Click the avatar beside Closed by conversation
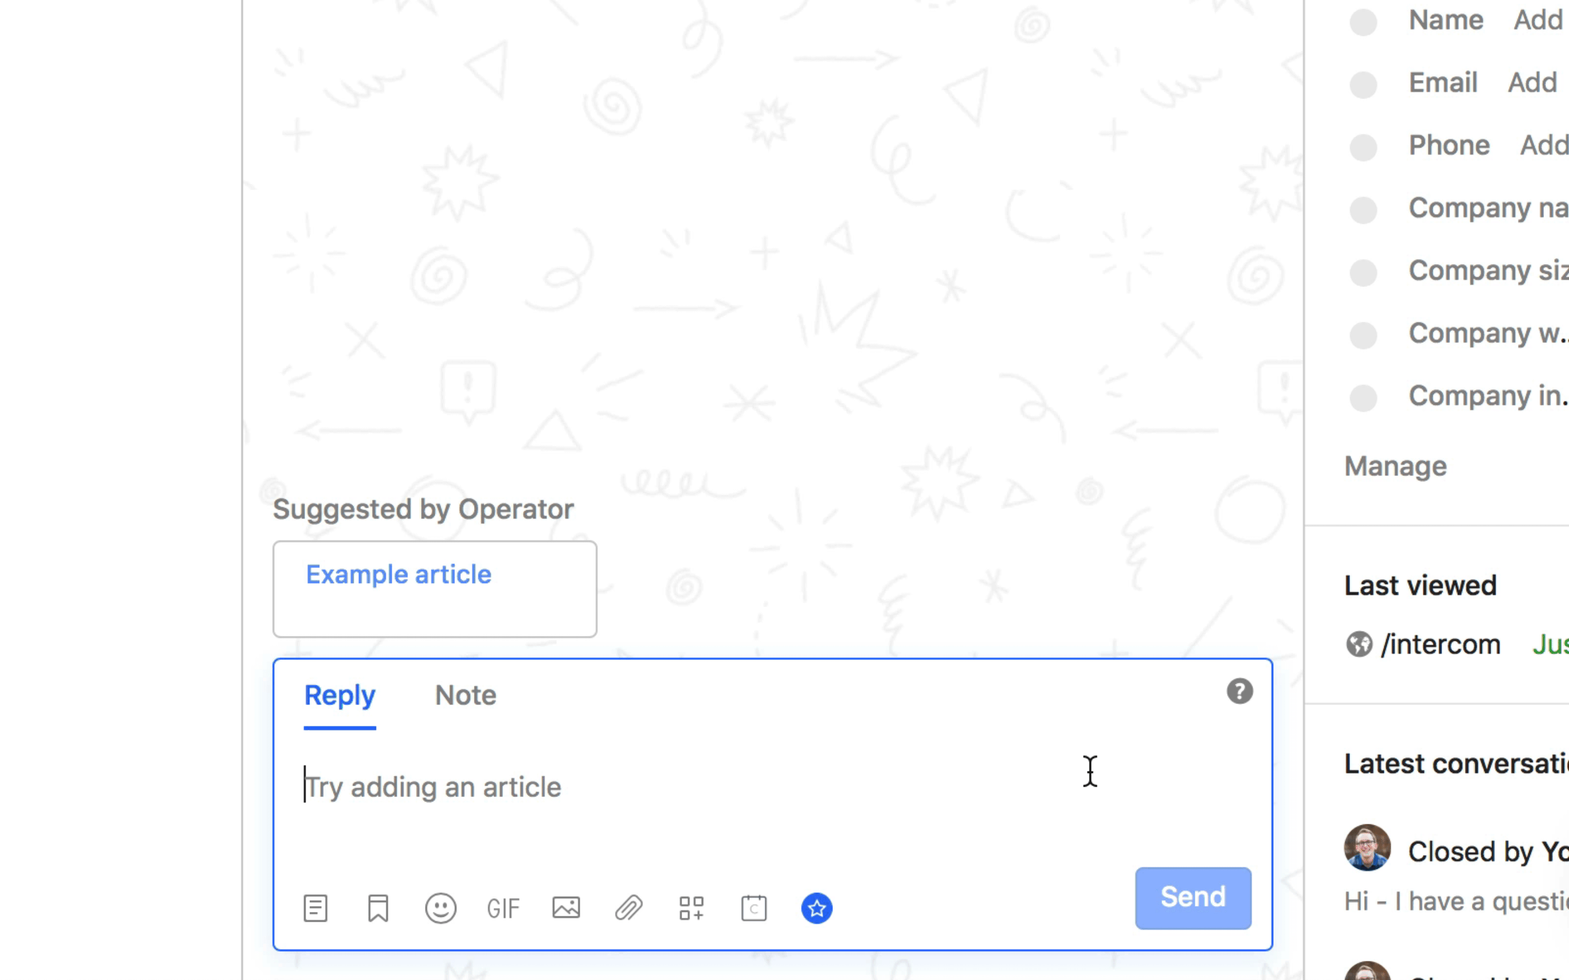This screenshot has height=980, width=1569. coord(1367,847)
